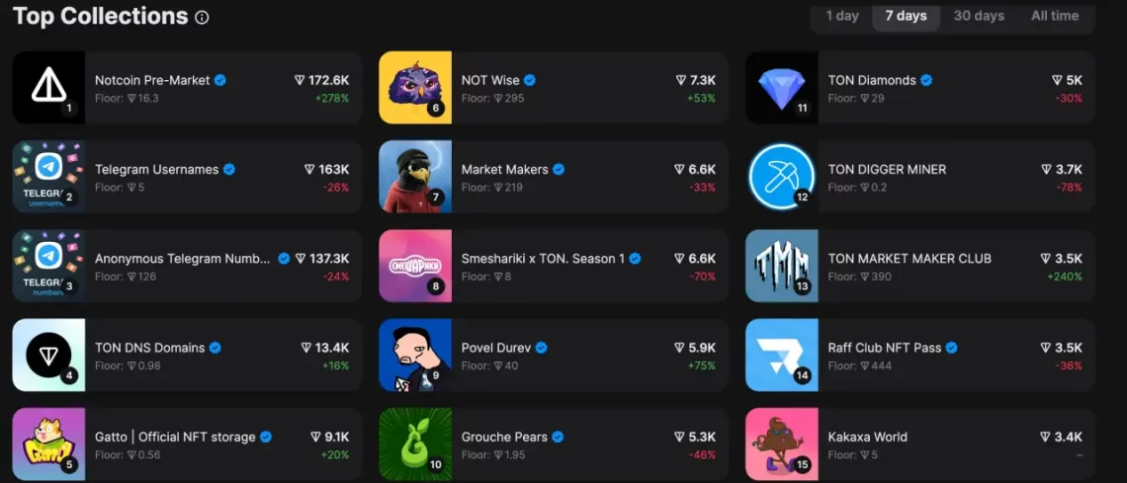The image size is (1127, 483).
Task: Select the 30 days time range tab
Action: point(979,16)
